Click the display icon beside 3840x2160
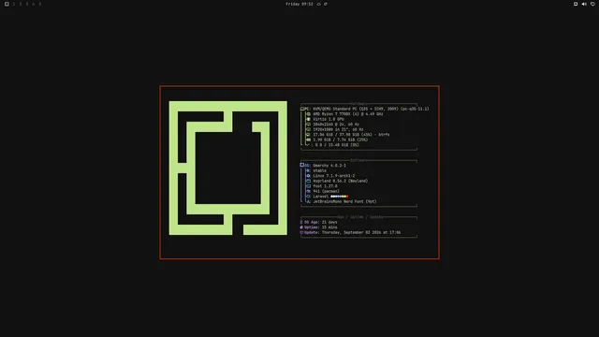 pyautogui.click(x=308, y=125)
